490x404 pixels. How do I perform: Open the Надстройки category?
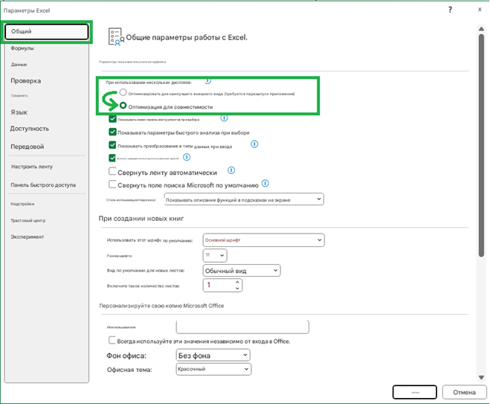pos(22,204)
